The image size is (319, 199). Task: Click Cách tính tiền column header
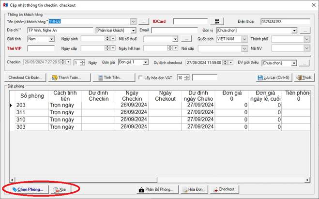point(65,96)
